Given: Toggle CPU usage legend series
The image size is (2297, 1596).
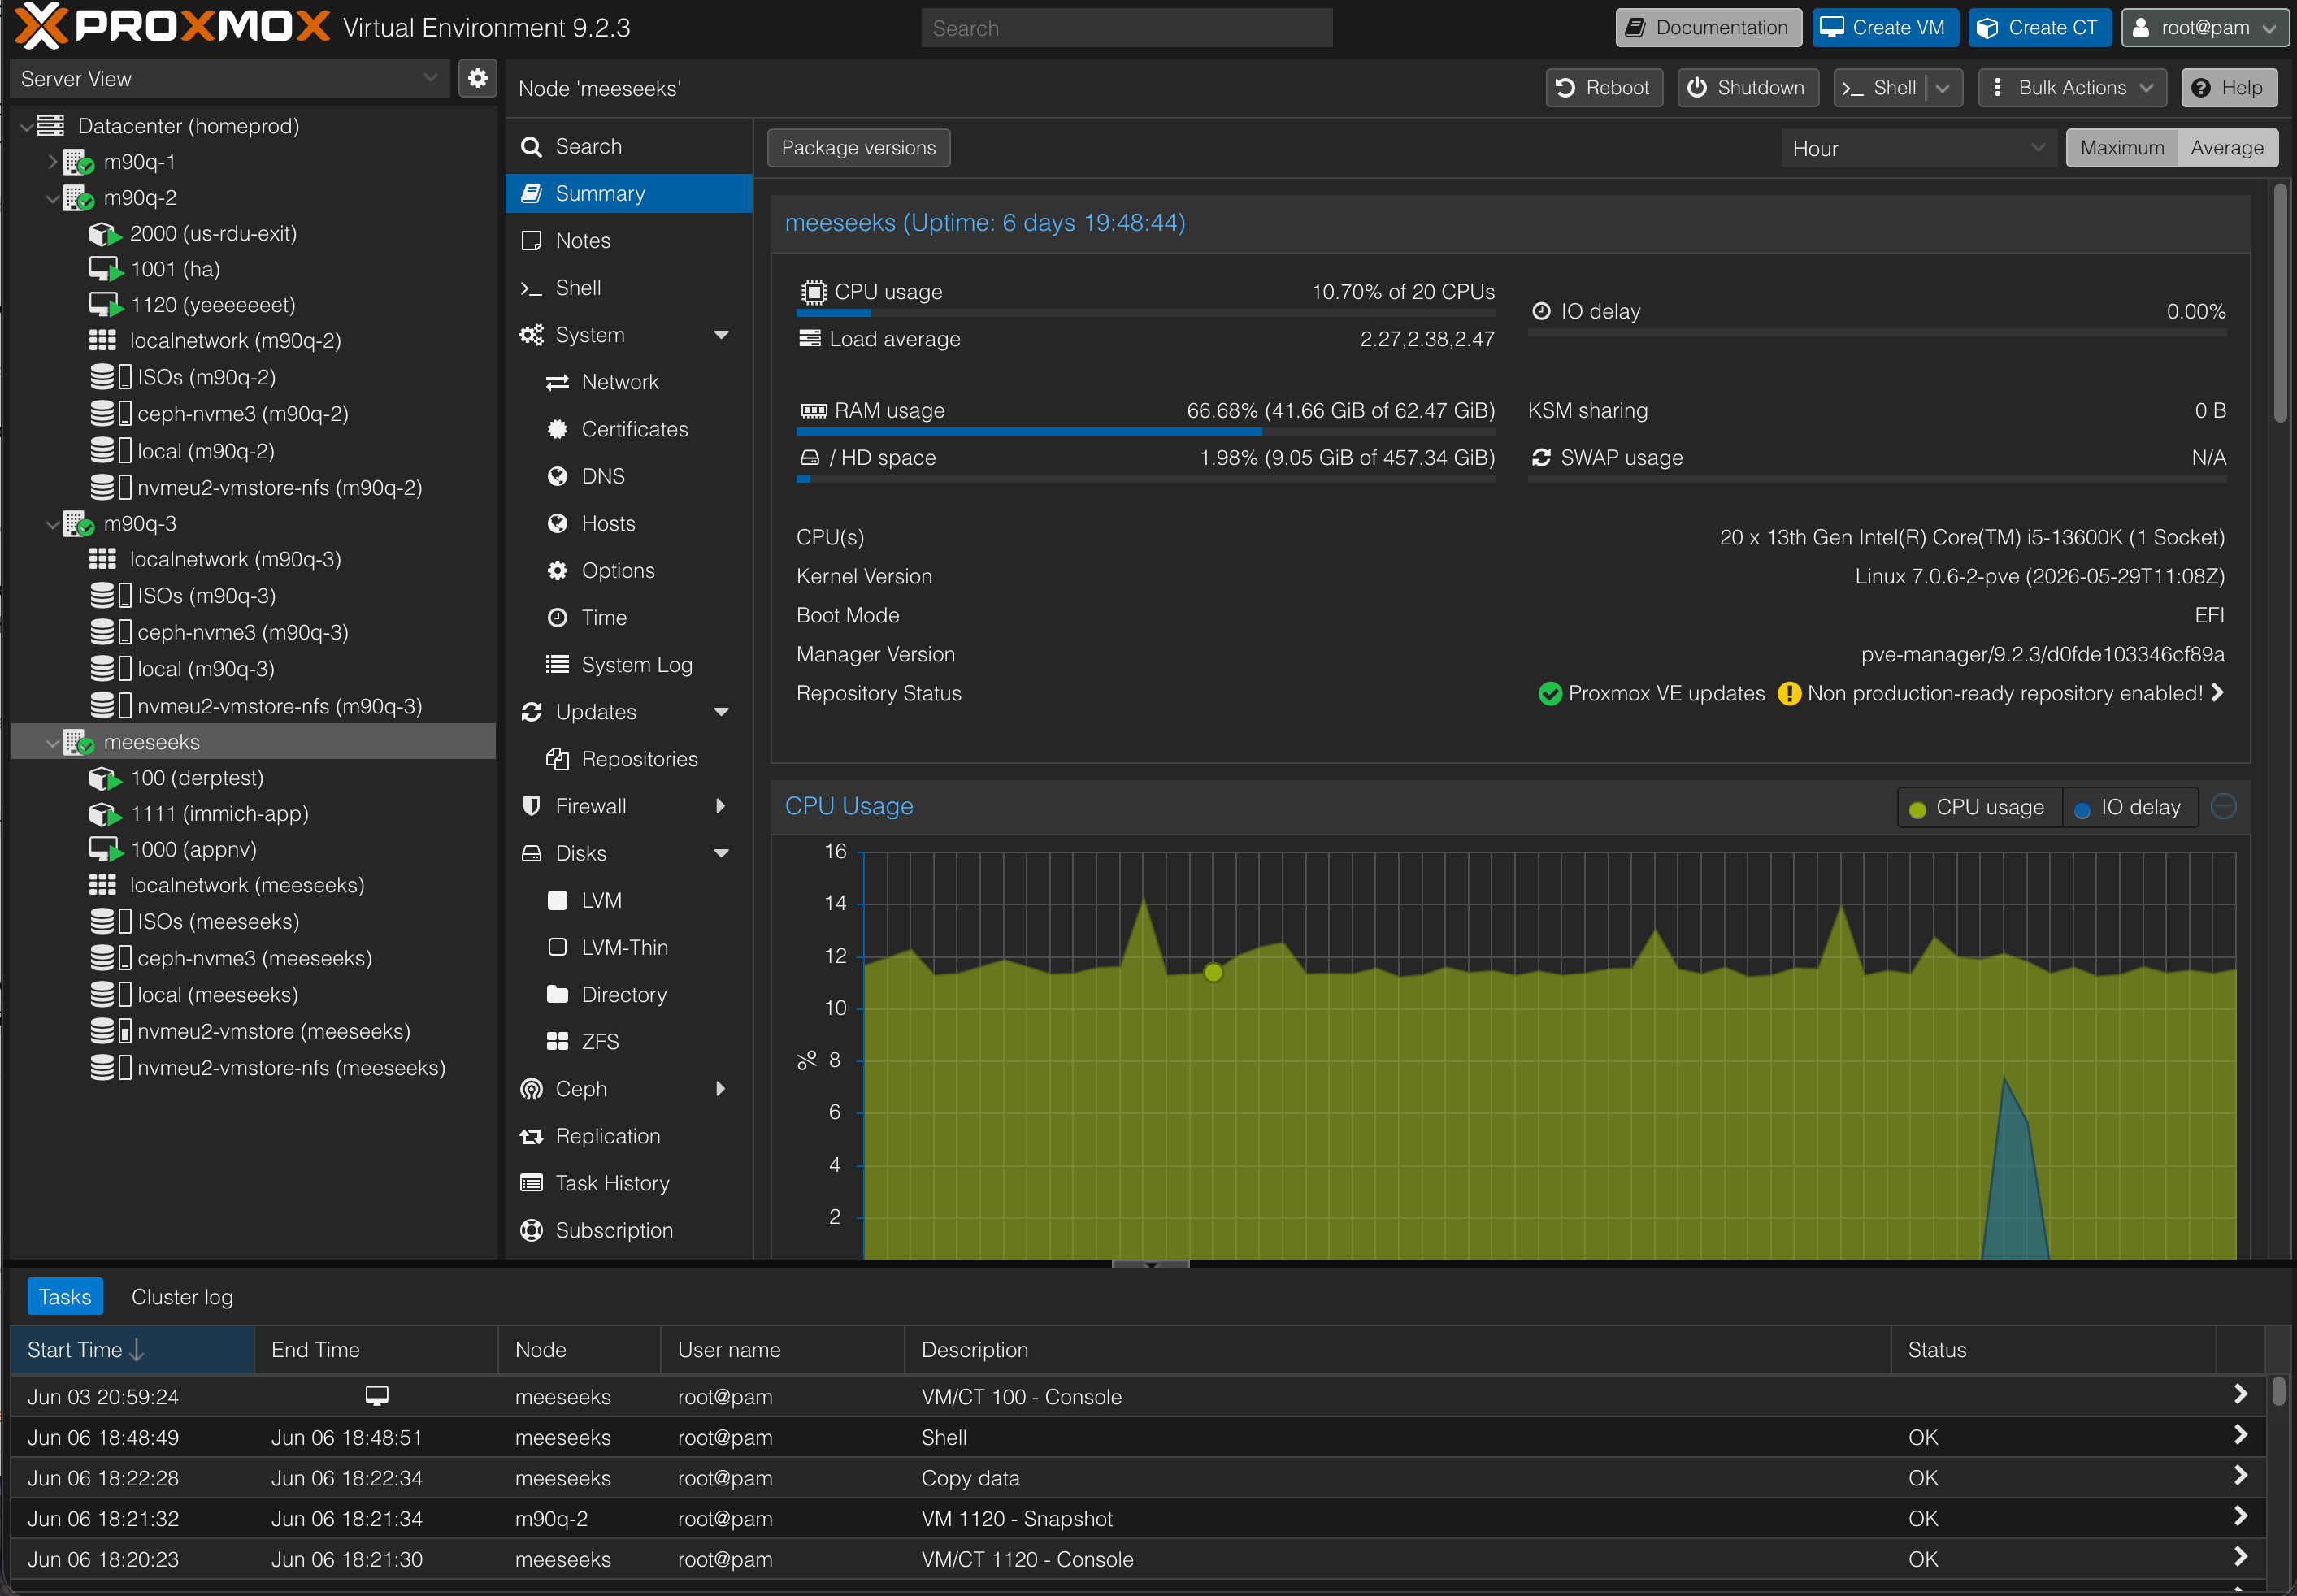Looking at the screenshot, I should 1979,807.
